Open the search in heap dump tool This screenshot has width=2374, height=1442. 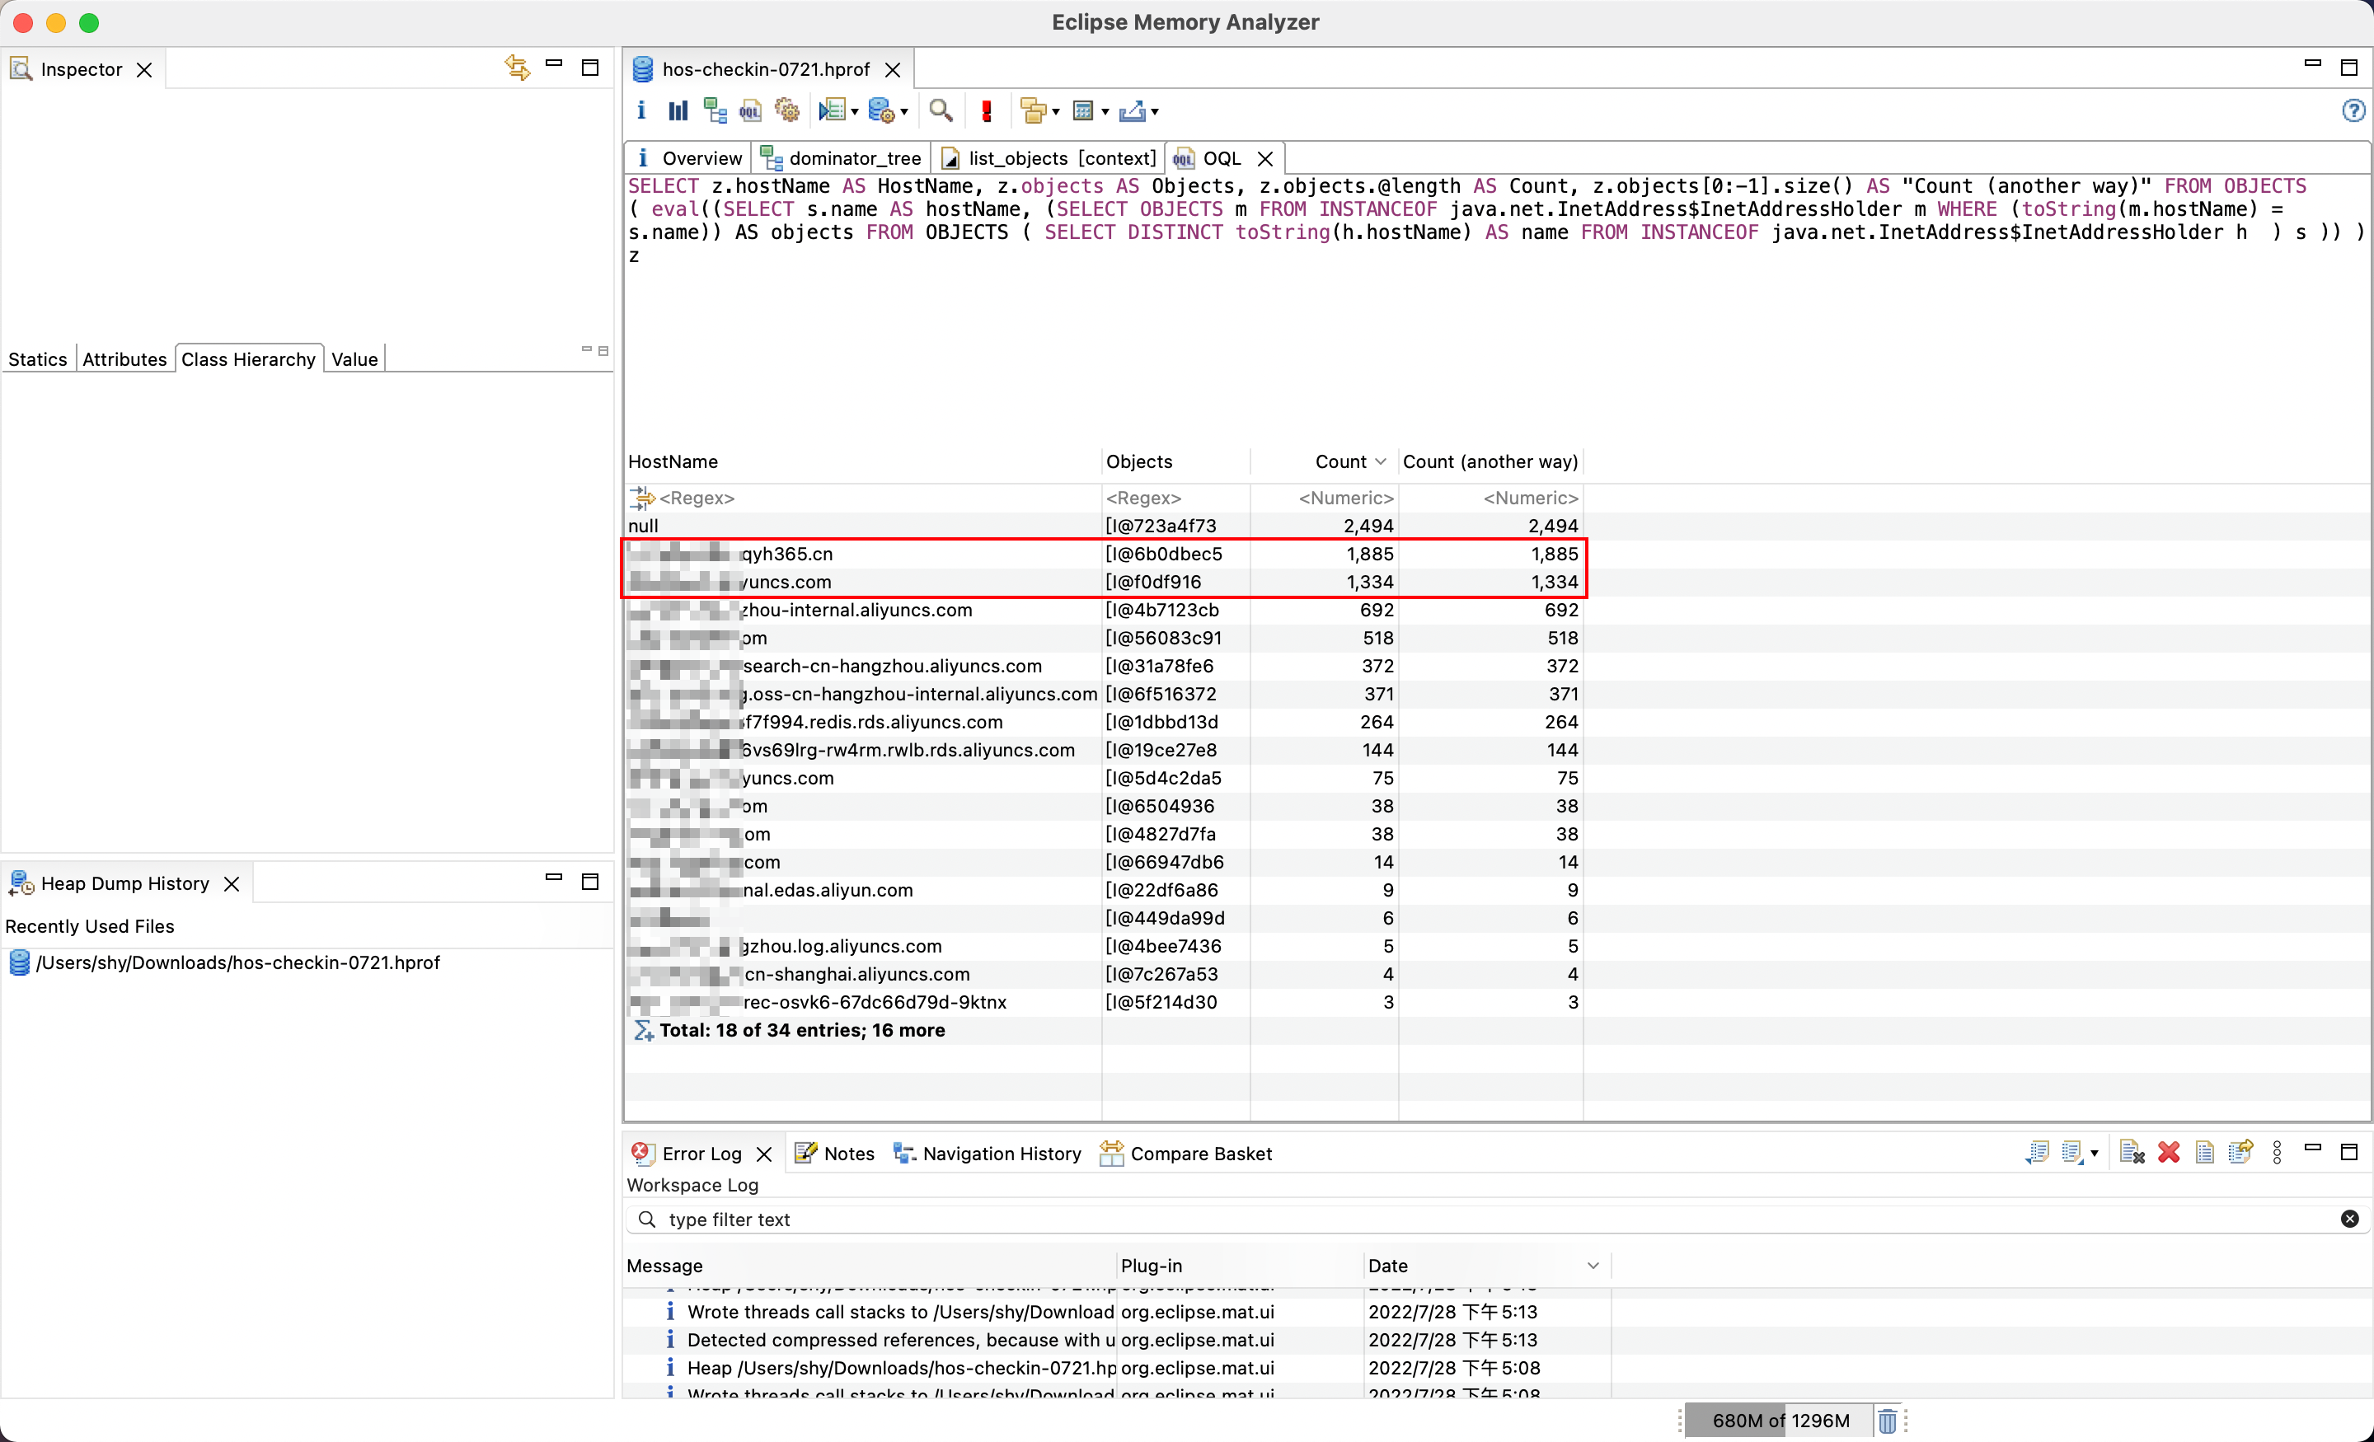click(941, 110)
